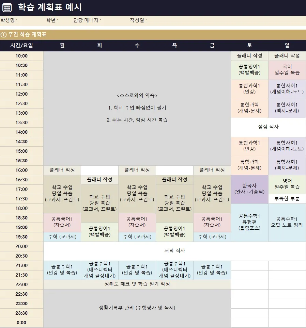Viewport: 306px width, 328px height.
Task: Click the 16:00 time cell
Action: (21, 170)
